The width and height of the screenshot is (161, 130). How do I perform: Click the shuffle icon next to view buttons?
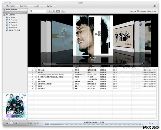tap(63, 11)
